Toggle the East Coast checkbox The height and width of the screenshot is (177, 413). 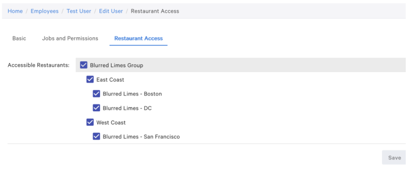click(90, 80)
